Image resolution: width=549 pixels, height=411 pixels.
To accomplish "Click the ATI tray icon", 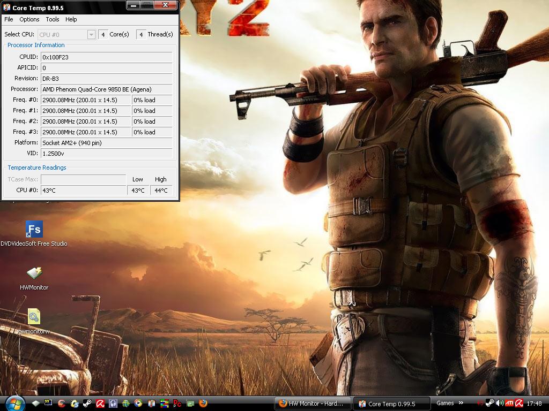I will click(x=509, y=404).
